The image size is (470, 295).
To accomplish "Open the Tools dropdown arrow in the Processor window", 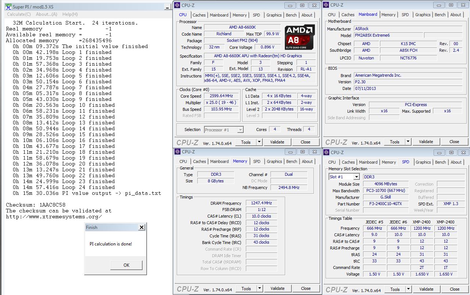I will (x=259, y=142).
